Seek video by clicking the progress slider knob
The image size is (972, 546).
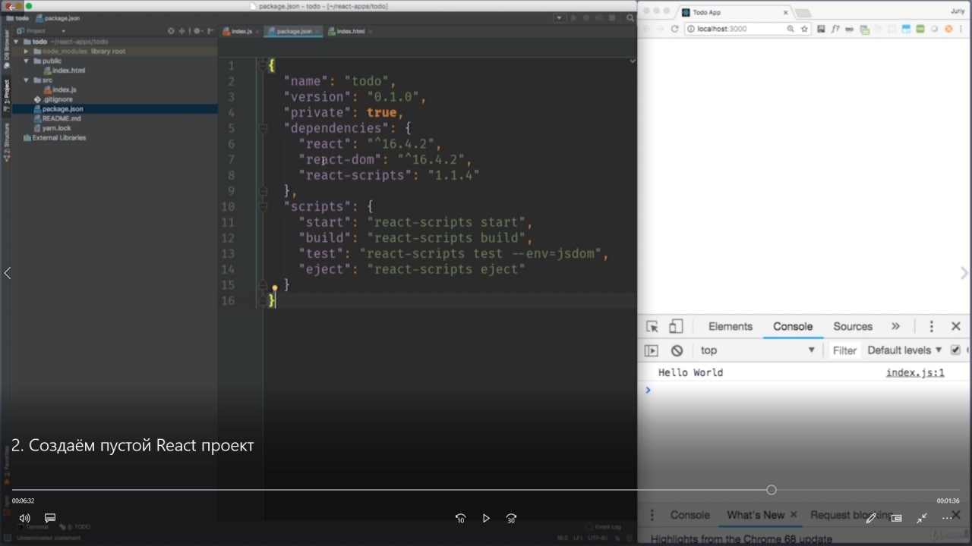point(772,490)
